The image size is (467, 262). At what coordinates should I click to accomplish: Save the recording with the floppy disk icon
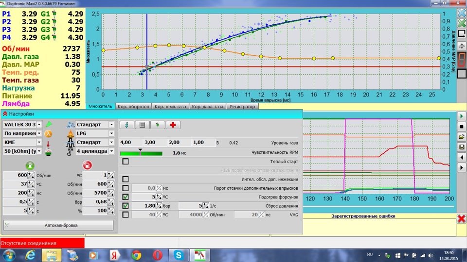point(462,147)
